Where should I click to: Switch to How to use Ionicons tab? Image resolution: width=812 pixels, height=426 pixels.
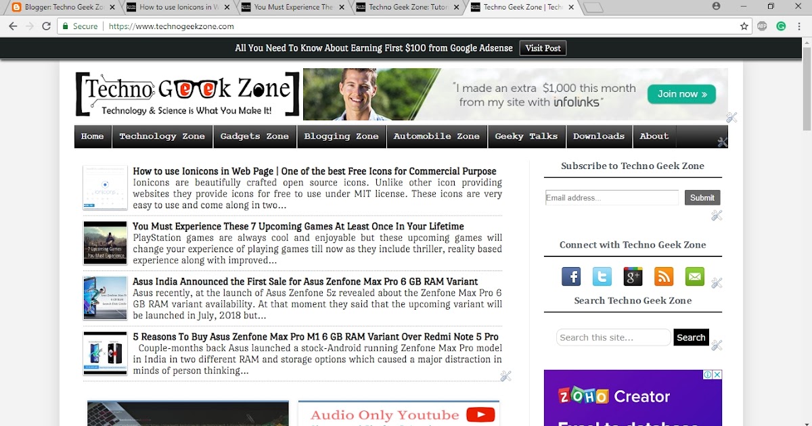(x=179, y=7)
